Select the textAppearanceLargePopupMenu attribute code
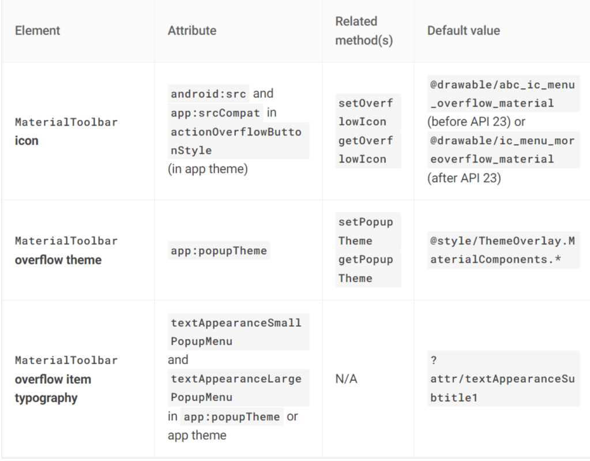 236,388
